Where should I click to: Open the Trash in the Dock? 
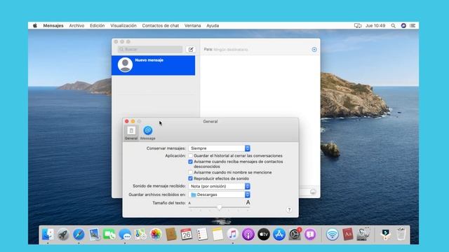pyautogui.click(x=401, y=234)
